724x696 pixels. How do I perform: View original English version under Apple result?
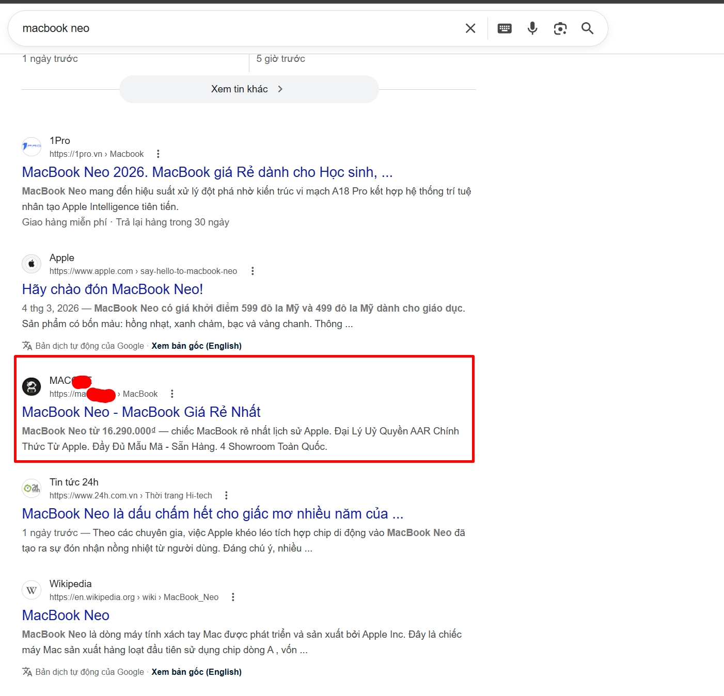click(x=196, y=346)
